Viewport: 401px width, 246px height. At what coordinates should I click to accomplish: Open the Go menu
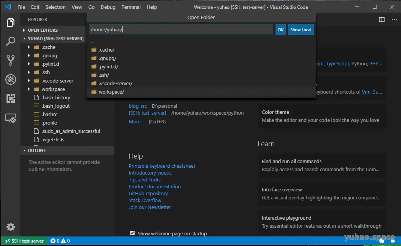pos(91,7)
